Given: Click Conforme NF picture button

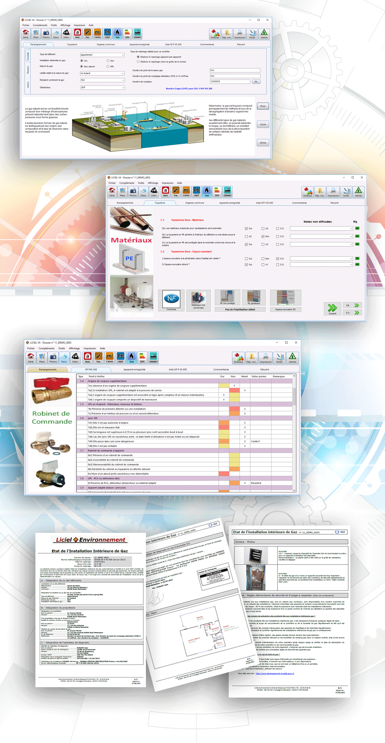Looking at the screenshot, I should (171, 300).
